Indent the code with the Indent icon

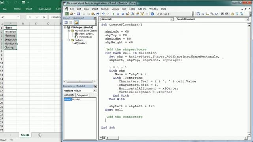tap(222, 14)
